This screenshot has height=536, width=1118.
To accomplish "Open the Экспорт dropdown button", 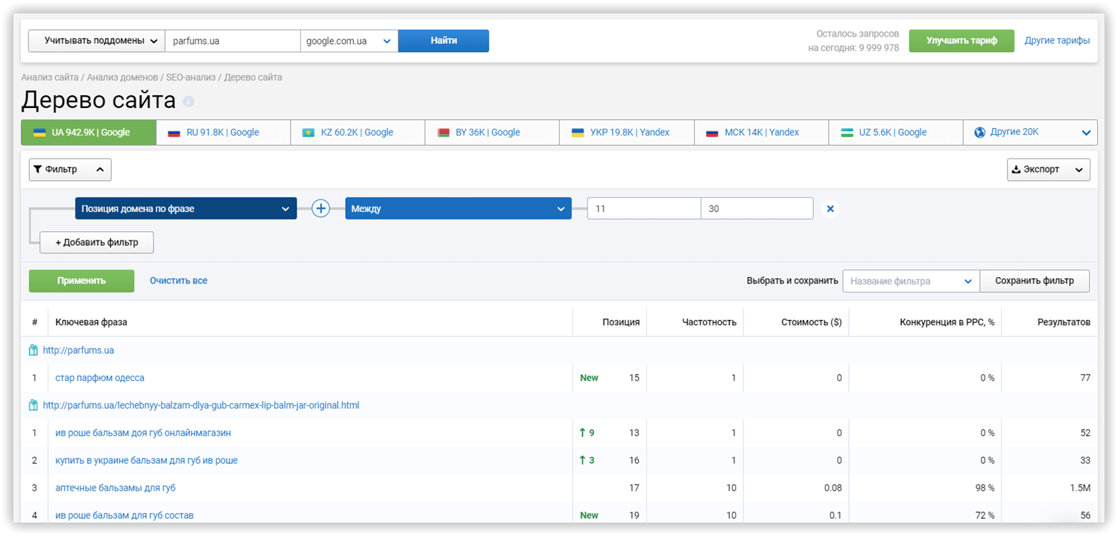I will point(1049,170).
